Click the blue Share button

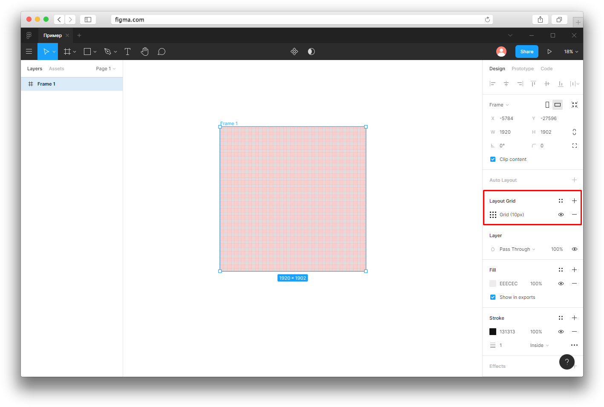pyautogui.click(x=527, y=52)
